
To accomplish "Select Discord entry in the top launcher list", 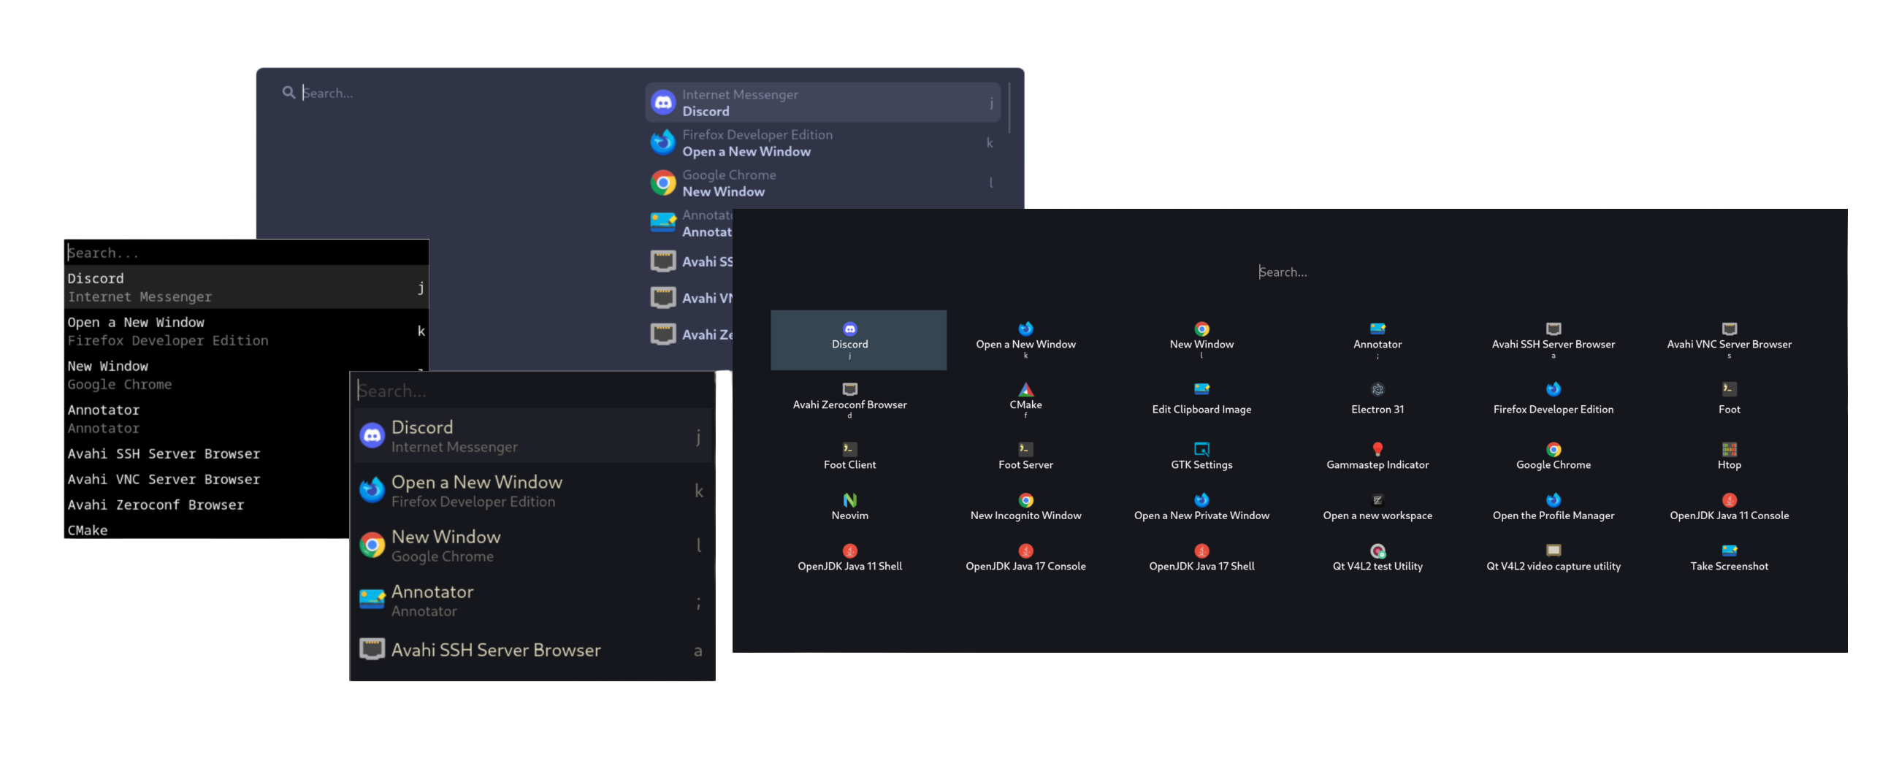I will tap(822, 102).
